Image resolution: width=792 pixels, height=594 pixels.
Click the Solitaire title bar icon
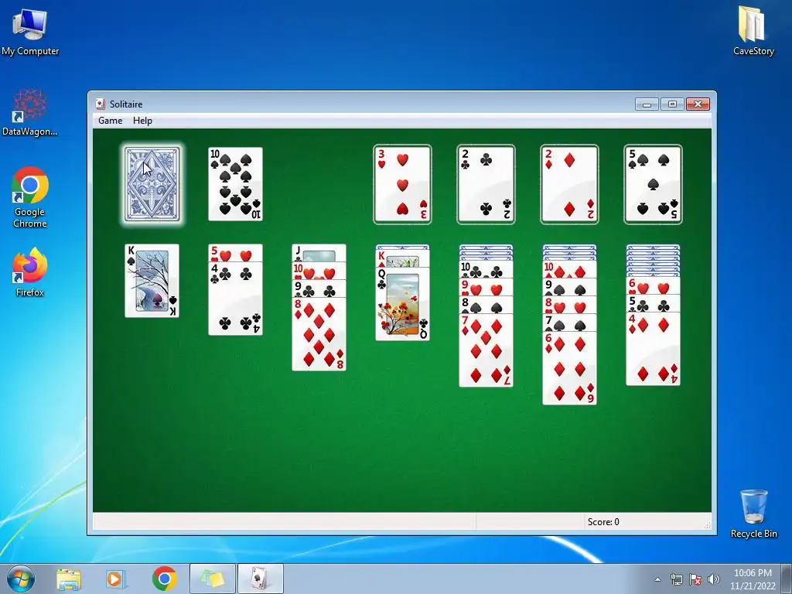pos(101,104)
